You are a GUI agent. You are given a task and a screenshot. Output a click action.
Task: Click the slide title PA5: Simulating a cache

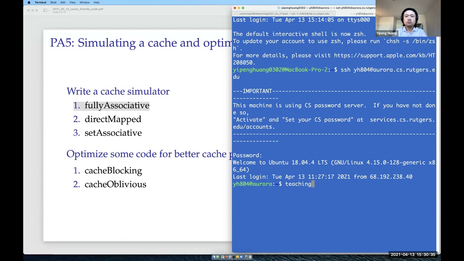[x=141, y=43]
